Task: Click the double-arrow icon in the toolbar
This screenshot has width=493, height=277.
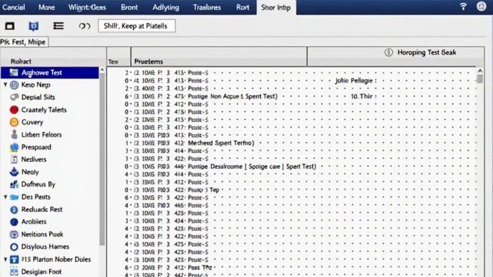Action: (84, 26)
